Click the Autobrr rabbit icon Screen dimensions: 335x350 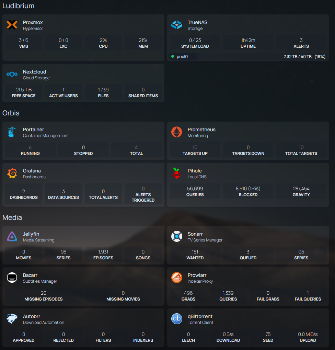(12, 319)
